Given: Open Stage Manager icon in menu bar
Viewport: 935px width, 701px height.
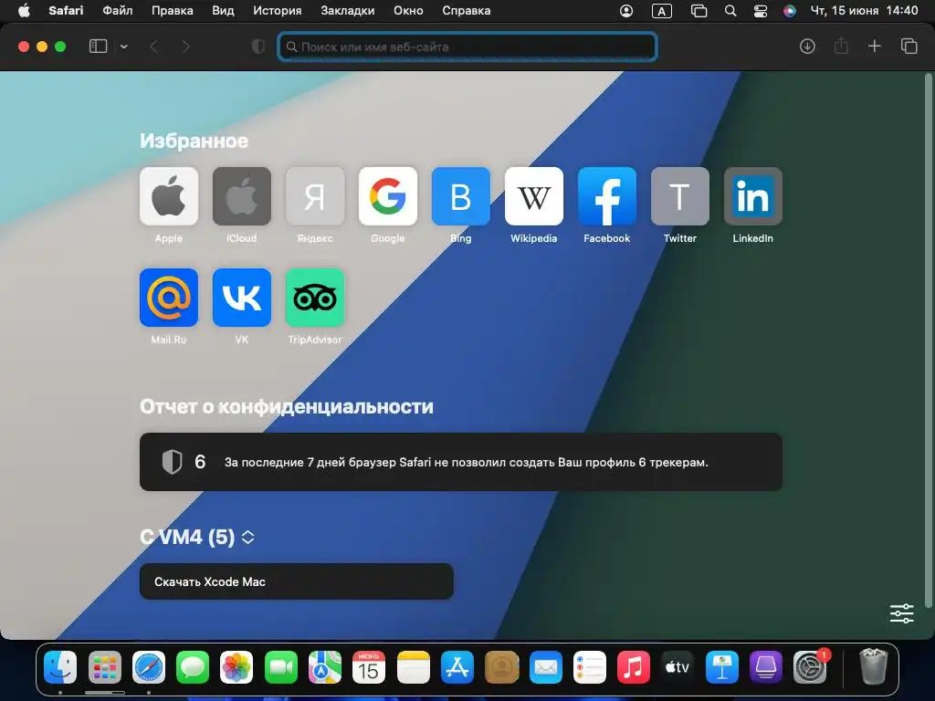Looking at the screenshot, I should pos(699,11).
